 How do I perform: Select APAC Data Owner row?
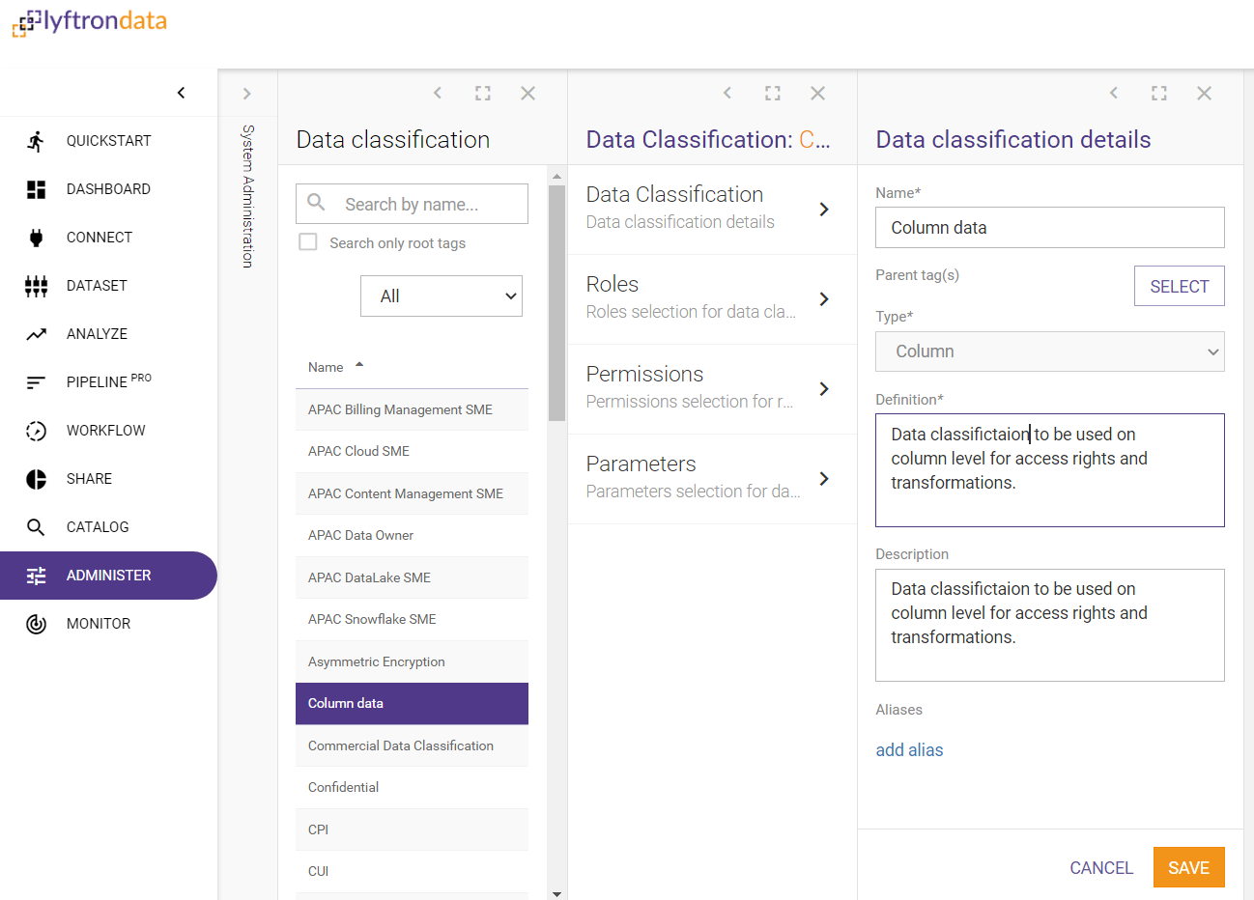click(x=412, y=535)
